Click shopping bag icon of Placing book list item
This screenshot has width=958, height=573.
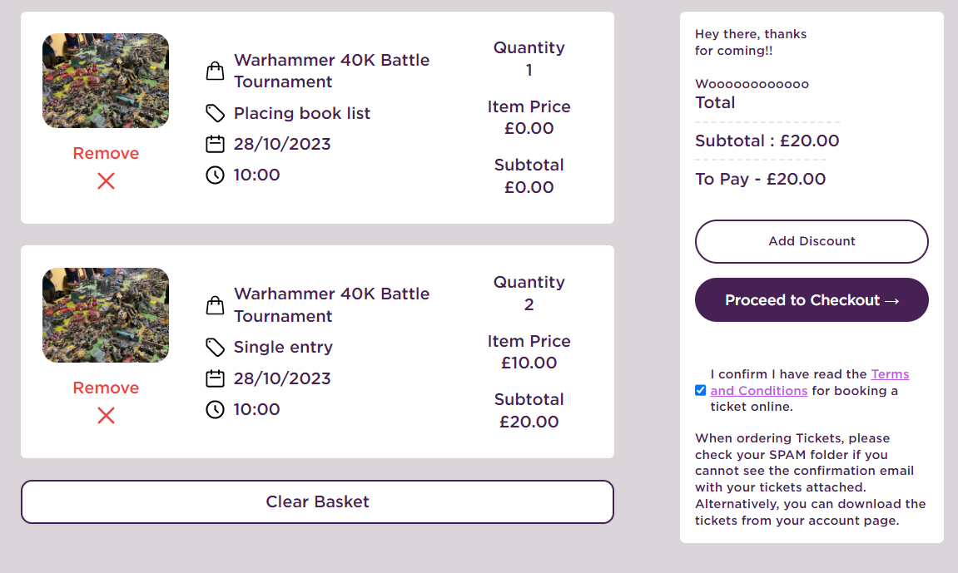(215, 71)
